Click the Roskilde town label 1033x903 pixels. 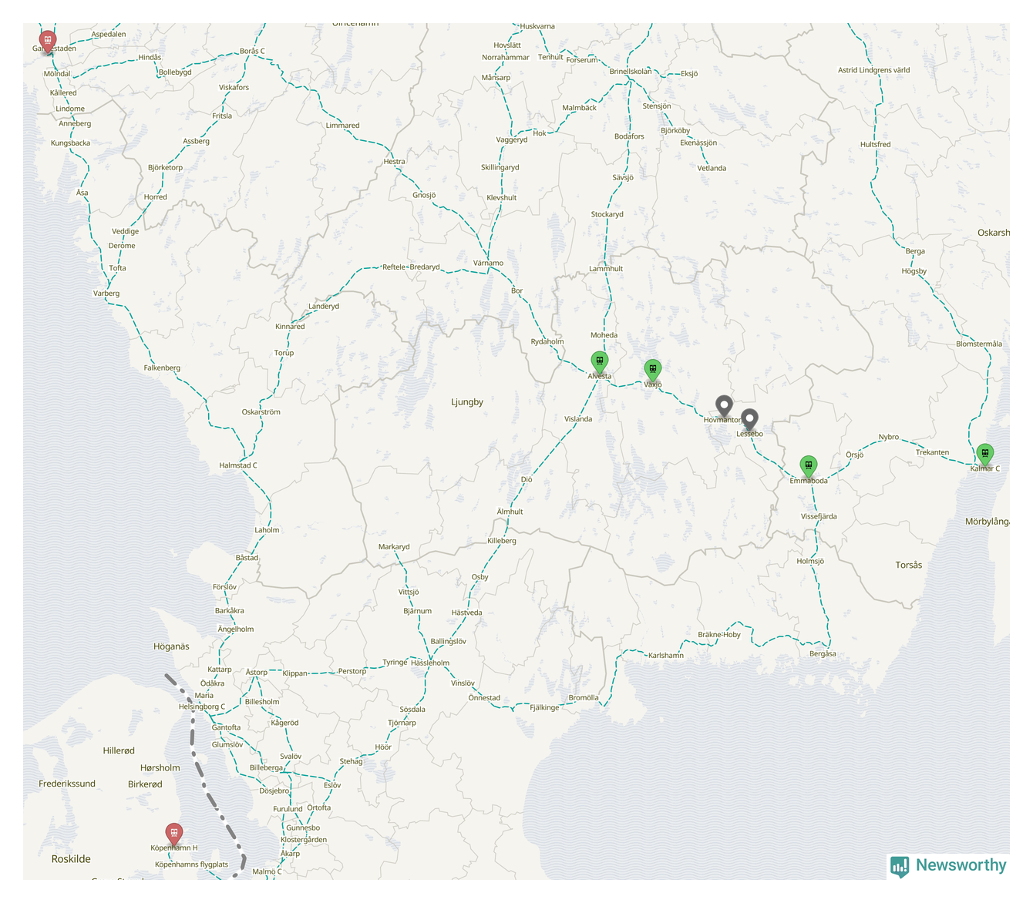pyautogui.click(x=71, y=859)
